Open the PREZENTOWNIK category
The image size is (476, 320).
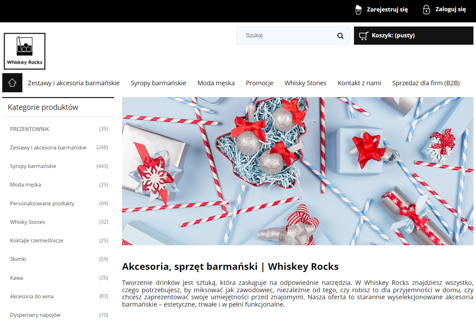point(30,129)
